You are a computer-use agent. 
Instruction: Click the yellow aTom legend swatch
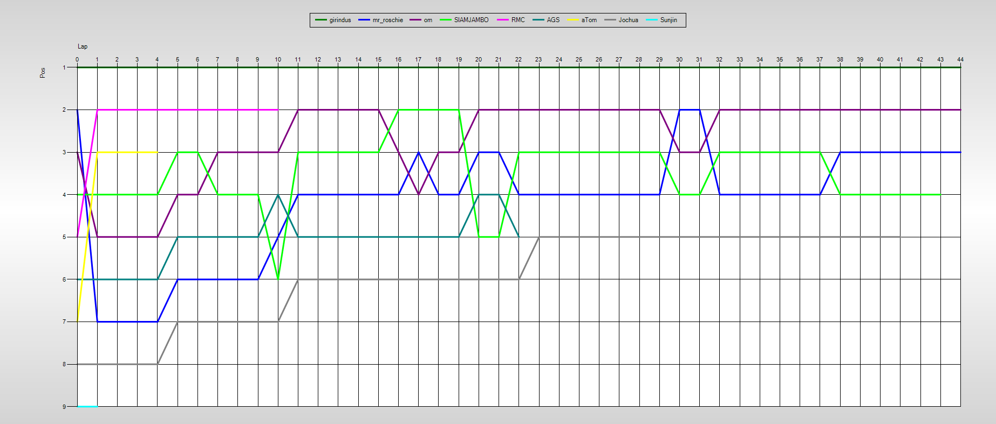pos(573,20)
